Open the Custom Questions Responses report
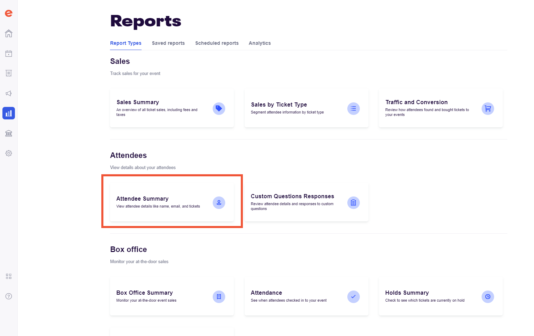Screen dimensions: 534x336 coord(306,202)
